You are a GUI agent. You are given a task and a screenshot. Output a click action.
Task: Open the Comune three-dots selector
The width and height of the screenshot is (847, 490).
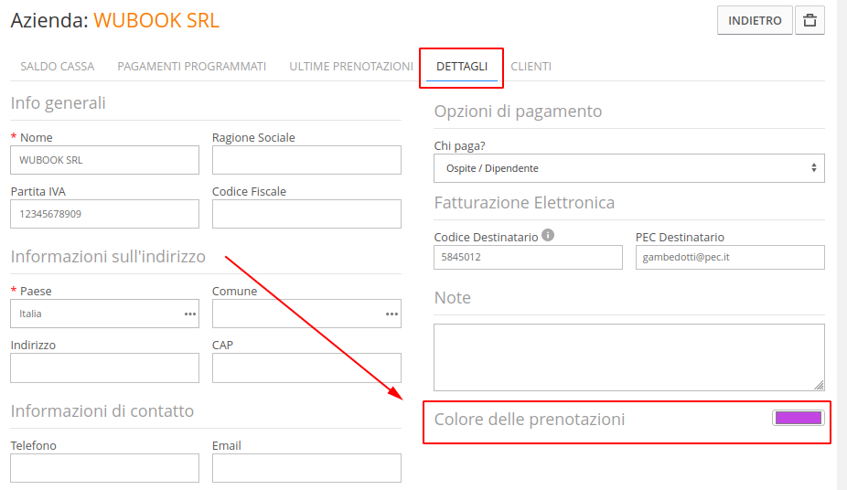(x=391, y=314)
